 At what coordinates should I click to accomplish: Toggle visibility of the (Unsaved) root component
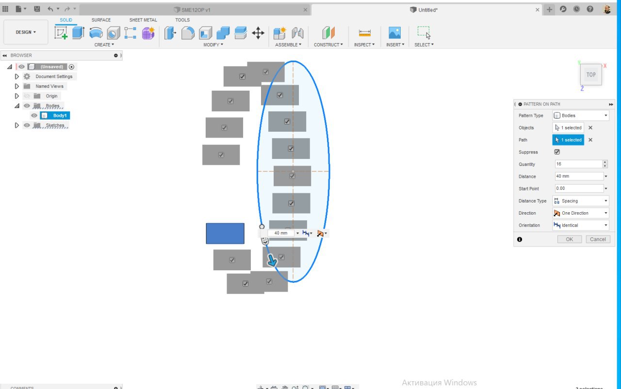pos(22,67)
